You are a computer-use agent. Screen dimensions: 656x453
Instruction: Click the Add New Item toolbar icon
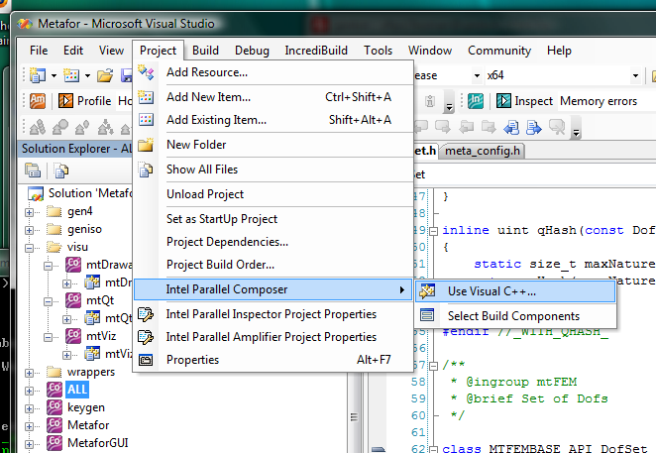click(71, 75)
